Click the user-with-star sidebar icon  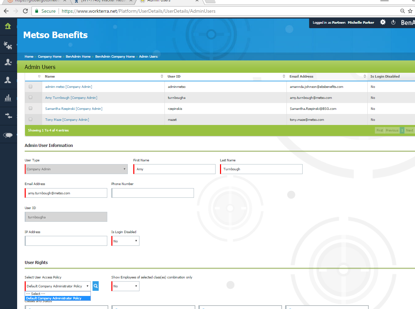pyautogui.click(x=8, y=62)
